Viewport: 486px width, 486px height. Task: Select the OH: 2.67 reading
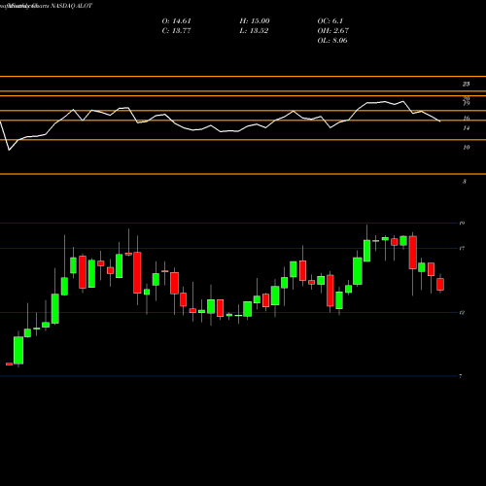point(332,31)
